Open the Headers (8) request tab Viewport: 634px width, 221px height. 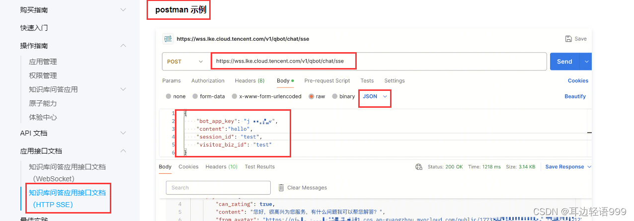[x=249, y=80]
